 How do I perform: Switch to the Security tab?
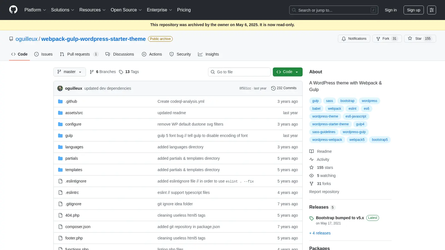pos(180,54)
